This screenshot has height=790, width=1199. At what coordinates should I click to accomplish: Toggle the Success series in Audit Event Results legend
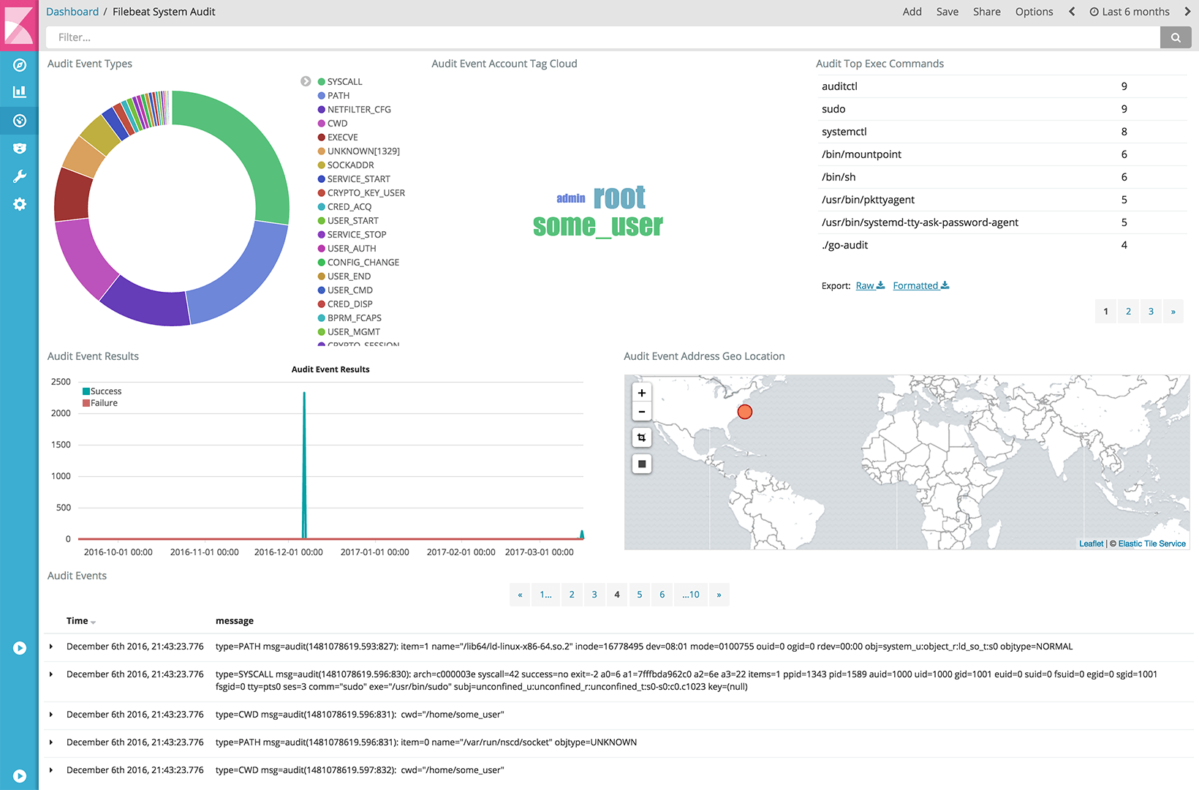click(102, 391)
